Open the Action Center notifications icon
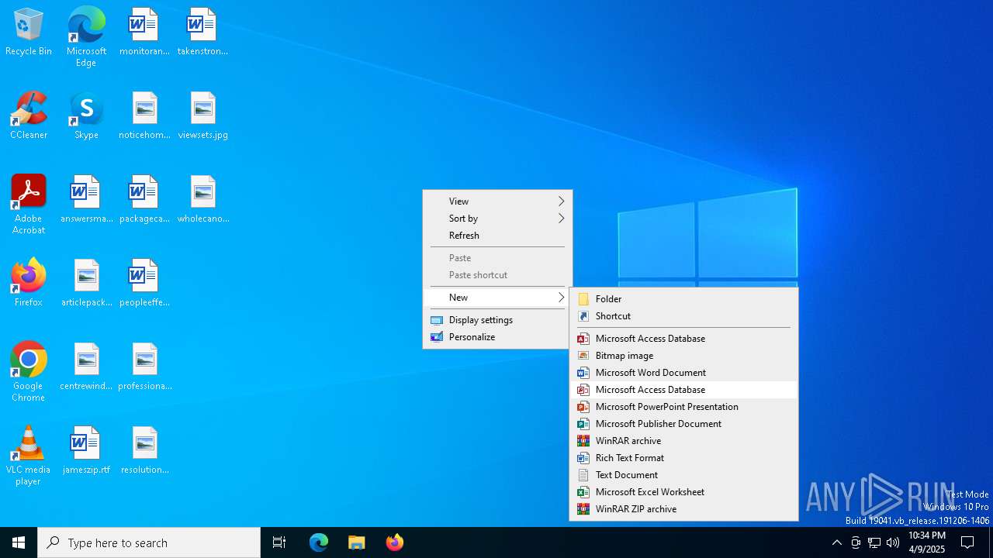The image size is (993, 558). point(967,542)
